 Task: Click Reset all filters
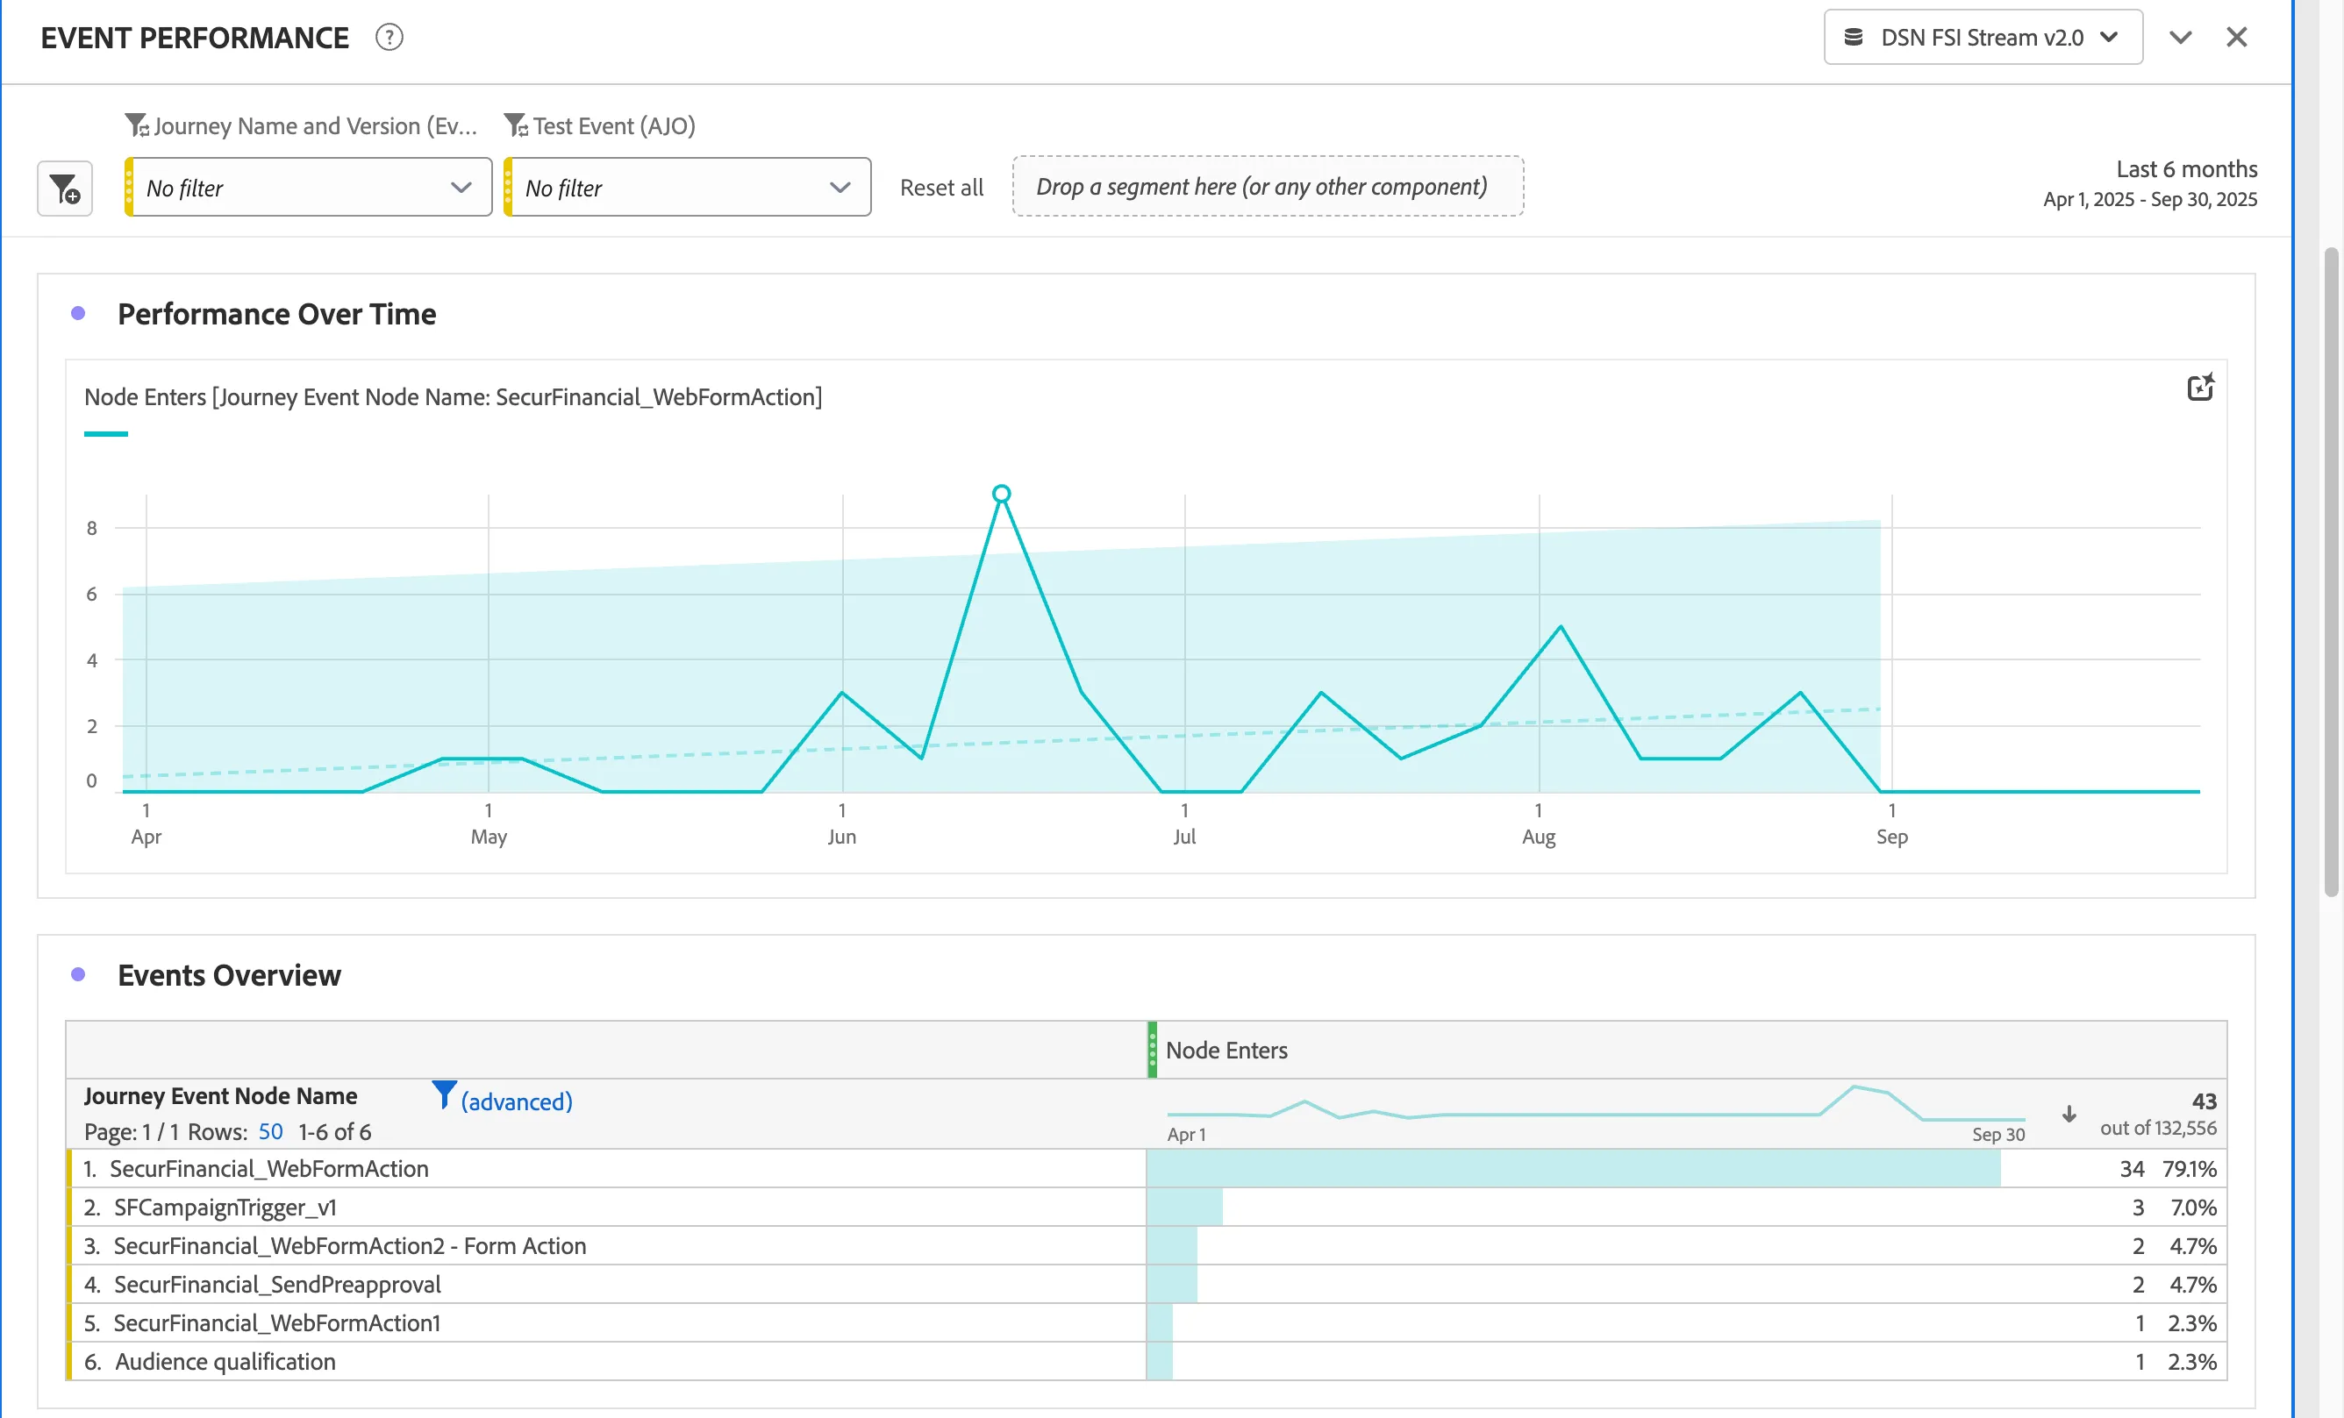point(942,188)
